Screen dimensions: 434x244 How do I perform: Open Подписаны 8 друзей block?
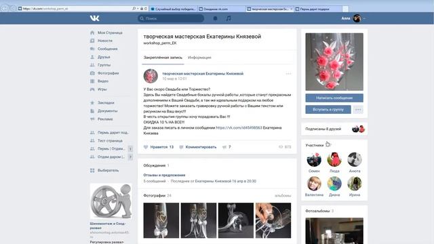point(334,129)
